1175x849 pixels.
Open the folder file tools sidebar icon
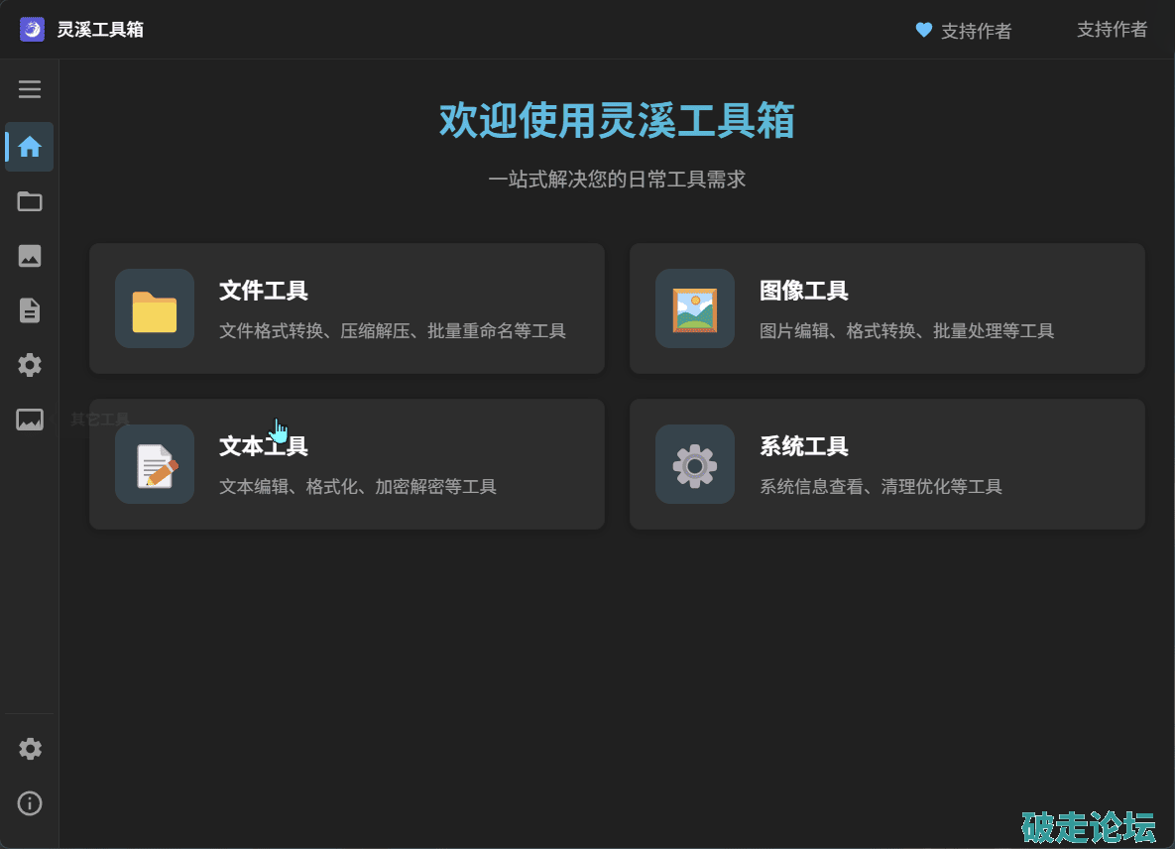pos(30,201)
